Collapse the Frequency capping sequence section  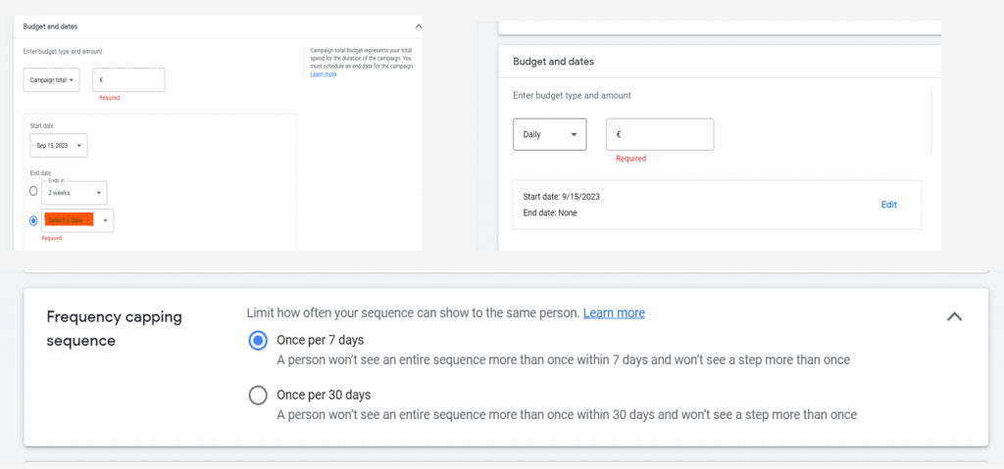953,316
